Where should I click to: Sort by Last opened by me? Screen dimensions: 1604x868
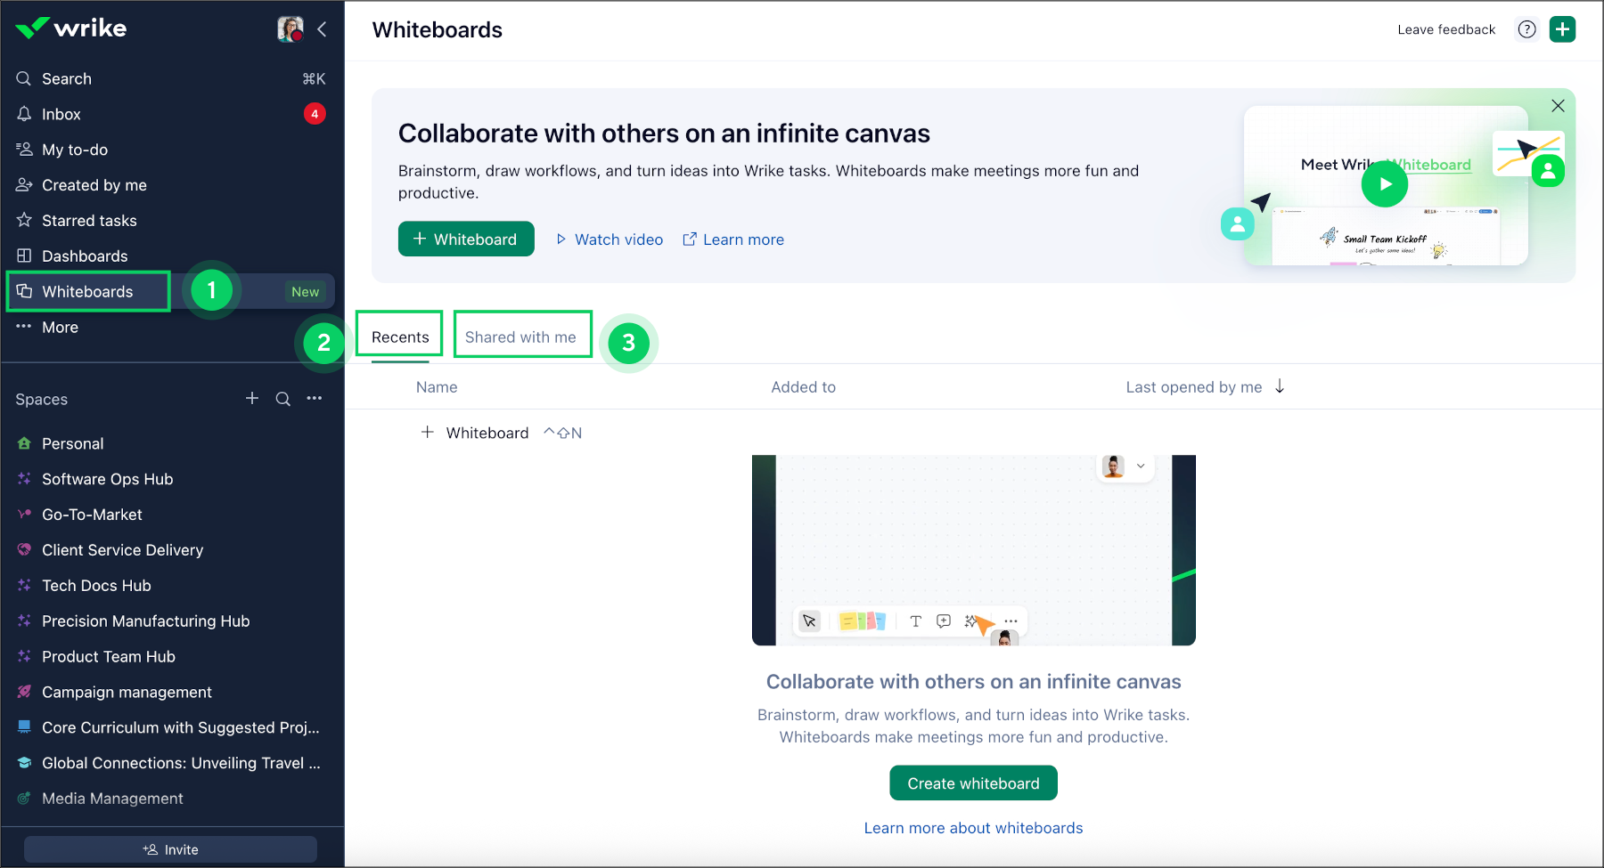tap(1205, 387)
